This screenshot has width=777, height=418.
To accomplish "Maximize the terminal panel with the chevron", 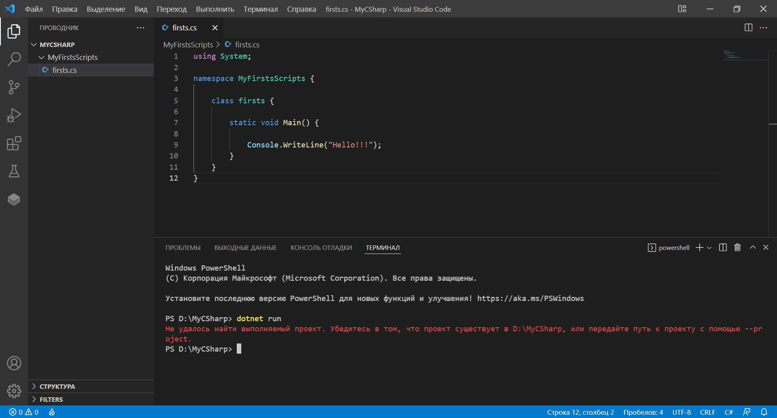I will pyautogui.click(x=753, y=247).
